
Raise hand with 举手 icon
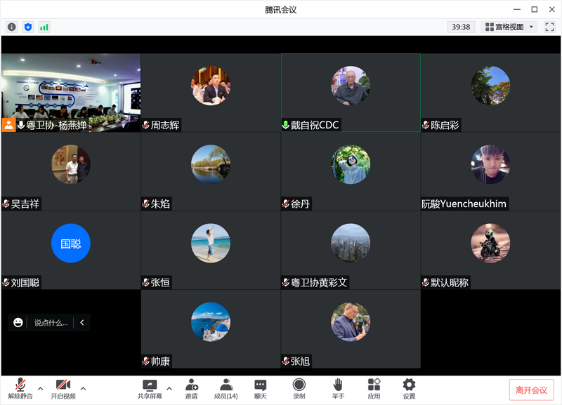(x=338, y=389)
